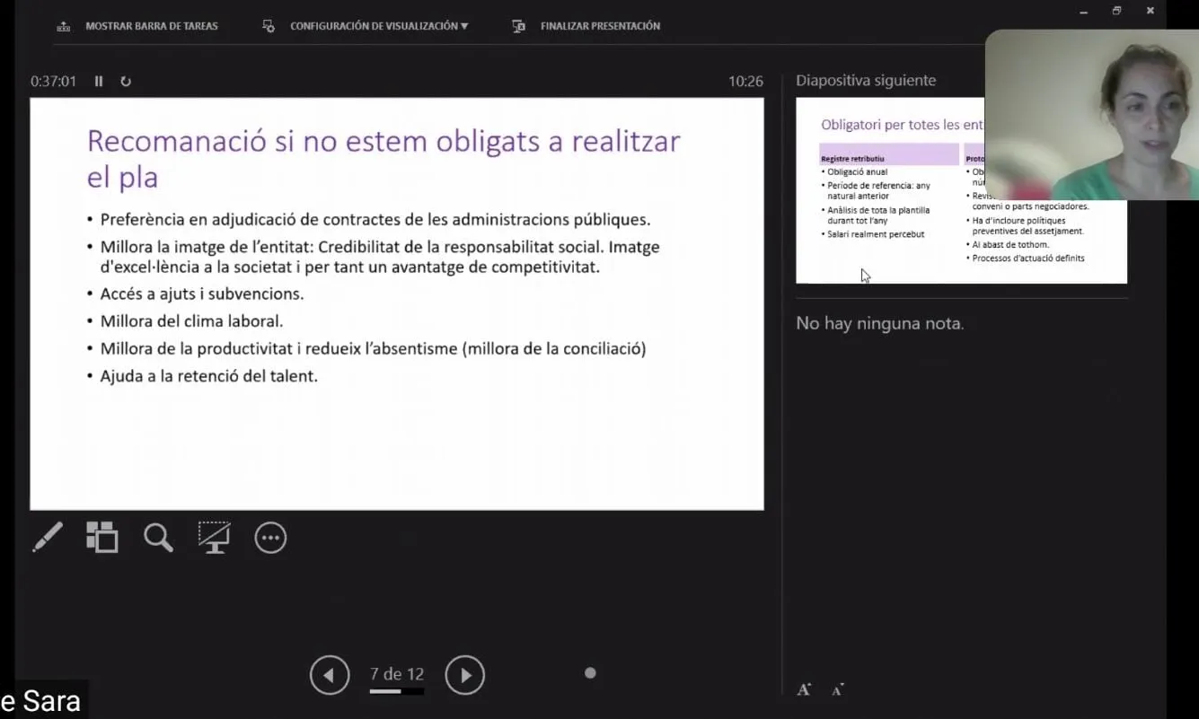Open Mostrar barra de tareas
Viewport: 1199px width, 719px height.
(x=151, y=26)
